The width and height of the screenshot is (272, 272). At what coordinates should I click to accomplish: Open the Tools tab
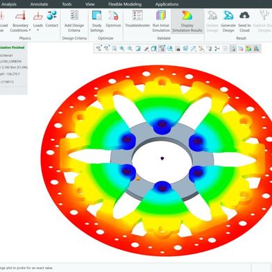click(67, 4)
